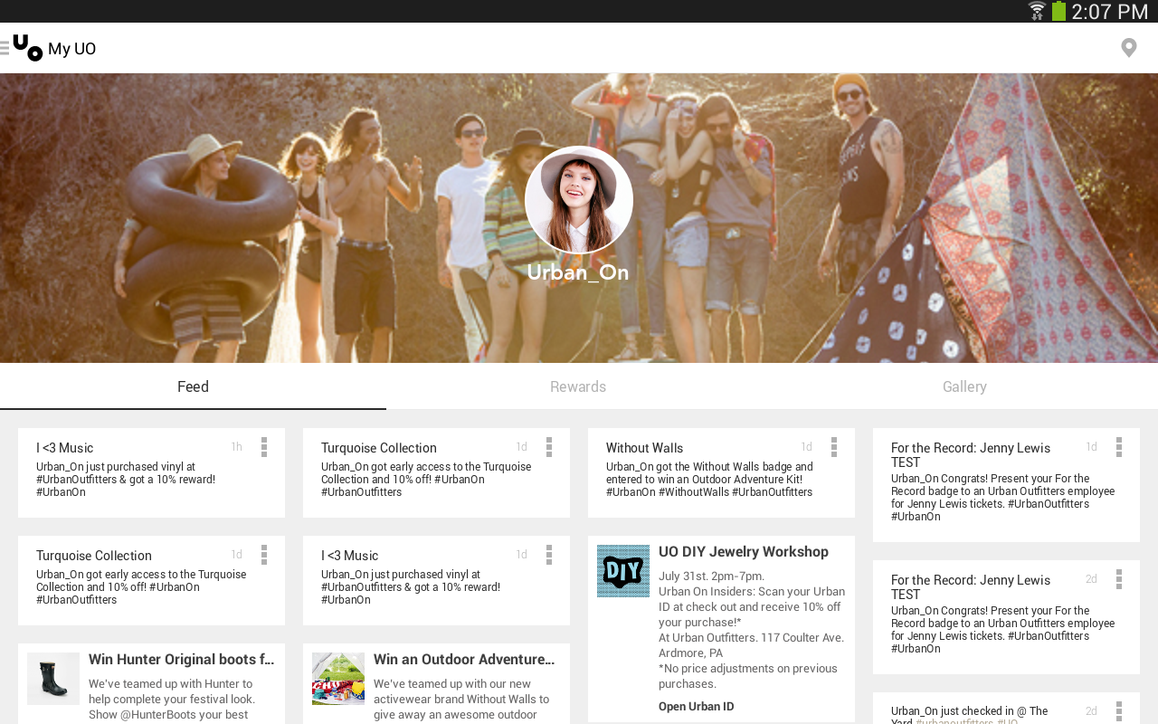The width and height of the screenshot is (1158, 724).
Task: Tap the Urban_On profile avatar
Action: (579, 200)
